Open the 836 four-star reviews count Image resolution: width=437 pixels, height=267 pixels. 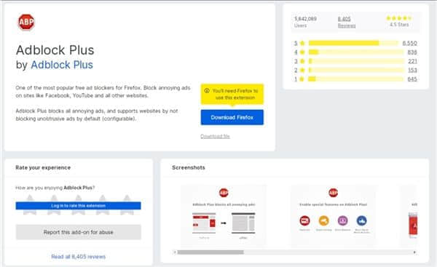tap(412, 52)
